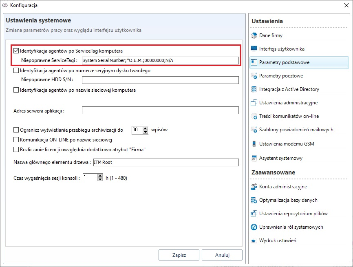Click the Dane firmy house icon
353x267 pixels.
point(254,35)
